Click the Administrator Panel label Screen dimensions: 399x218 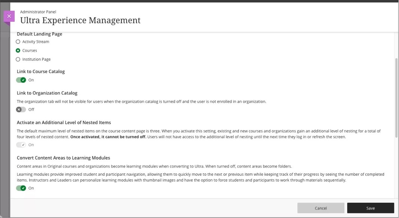coord(38,12)
